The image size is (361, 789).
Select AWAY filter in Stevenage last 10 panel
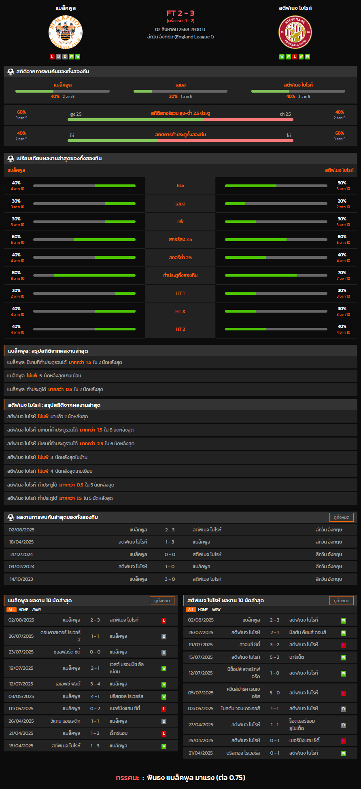click(x=217, y=609)
